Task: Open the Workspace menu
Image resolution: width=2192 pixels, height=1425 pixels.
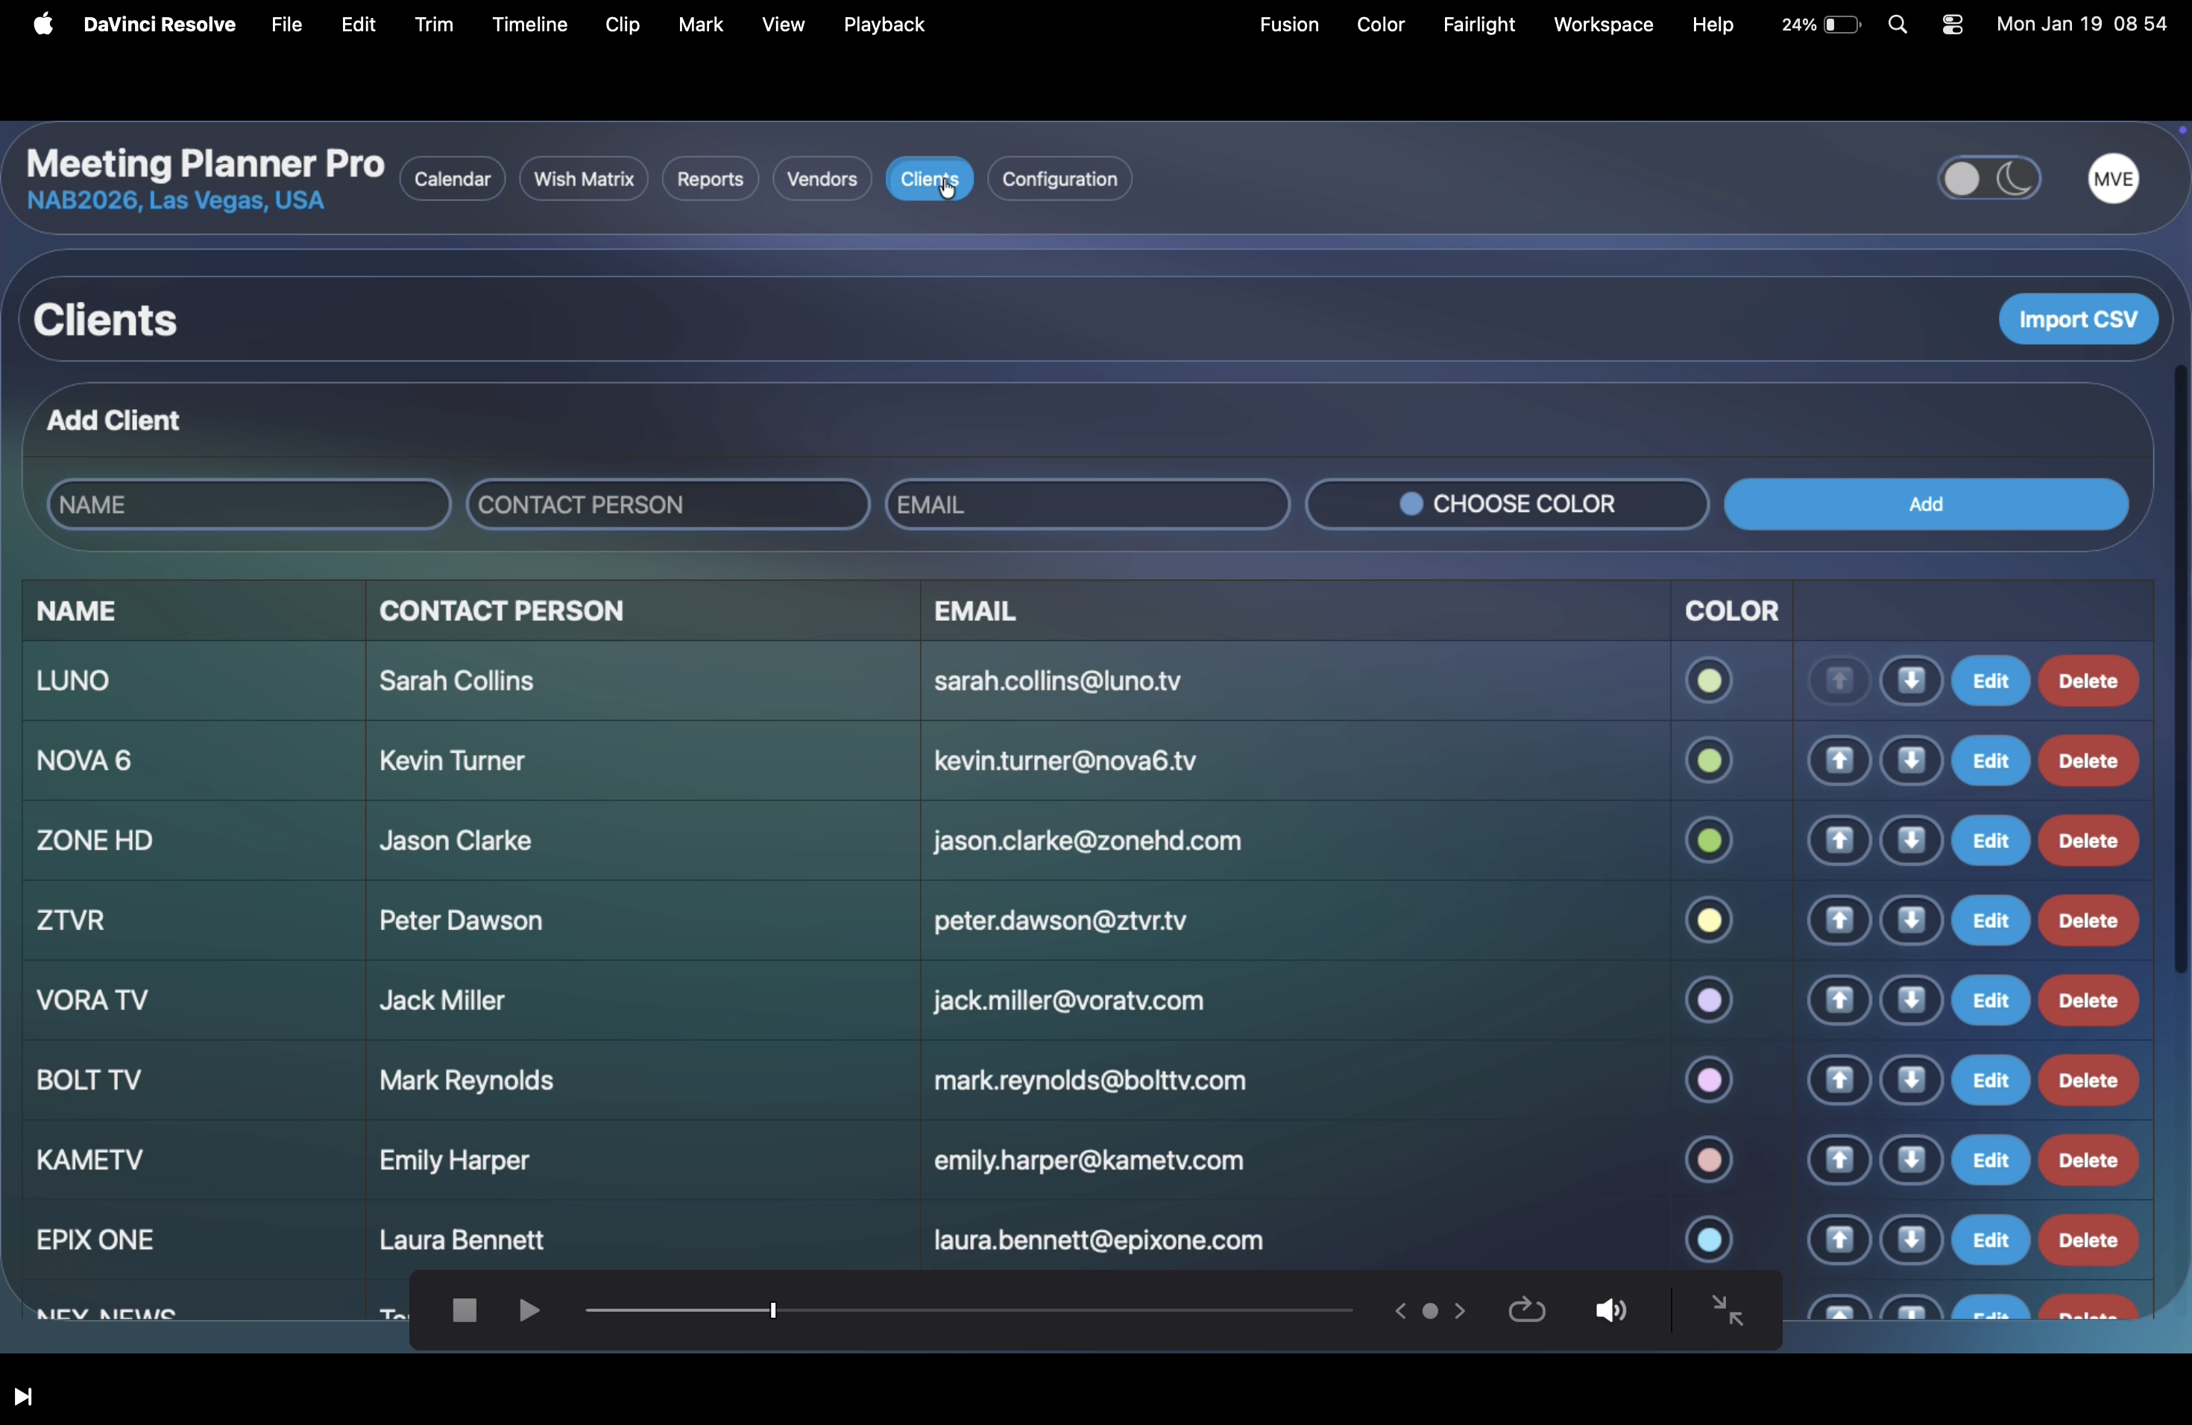Action: pyautogui.click(x=1604, y=25)
